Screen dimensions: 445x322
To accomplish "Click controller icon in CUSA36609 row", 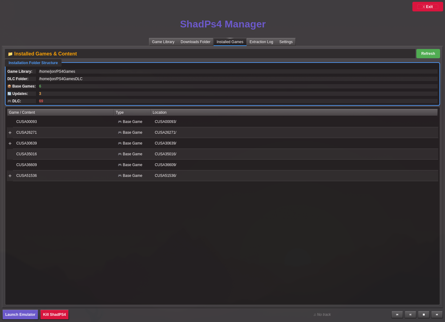I will (x=120, y=165).
